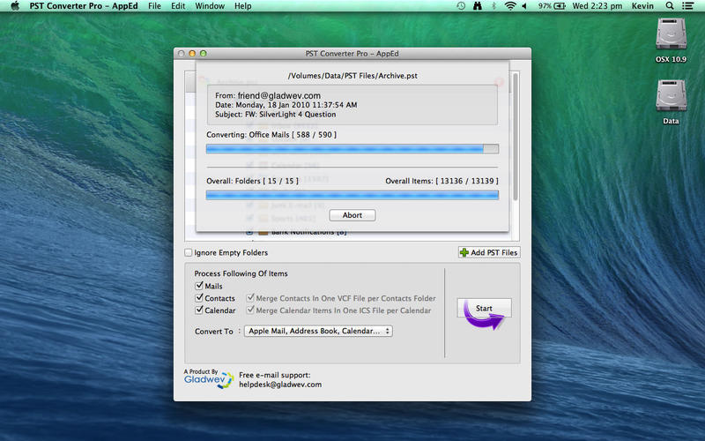Open the Wi-Fi status menu
The height and width of the screenshot is (441, 705).
(x=510, y=6)
